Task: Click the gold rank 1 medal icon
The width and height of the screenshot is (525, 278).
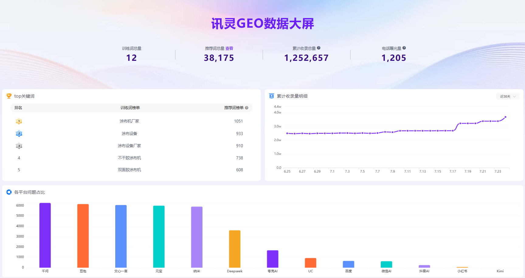Action: click(x=19, y=121)
